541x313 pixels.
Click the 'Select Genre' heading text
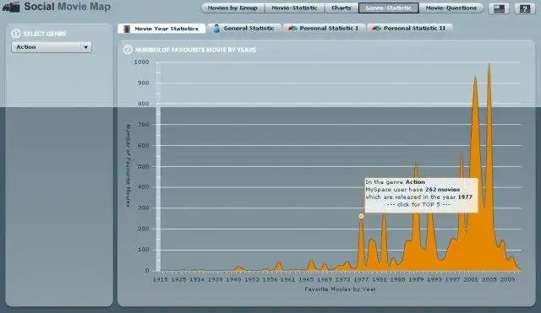tap(45, 34)
